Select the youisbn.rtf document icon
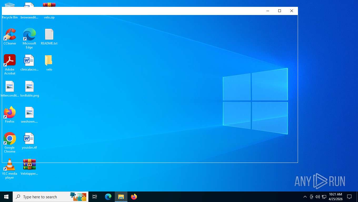The image size is (358, 202). [29, 141]
